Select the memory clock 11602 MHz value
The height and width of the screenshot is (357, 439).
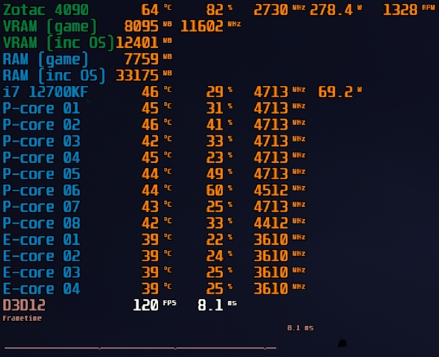(202, 26)
